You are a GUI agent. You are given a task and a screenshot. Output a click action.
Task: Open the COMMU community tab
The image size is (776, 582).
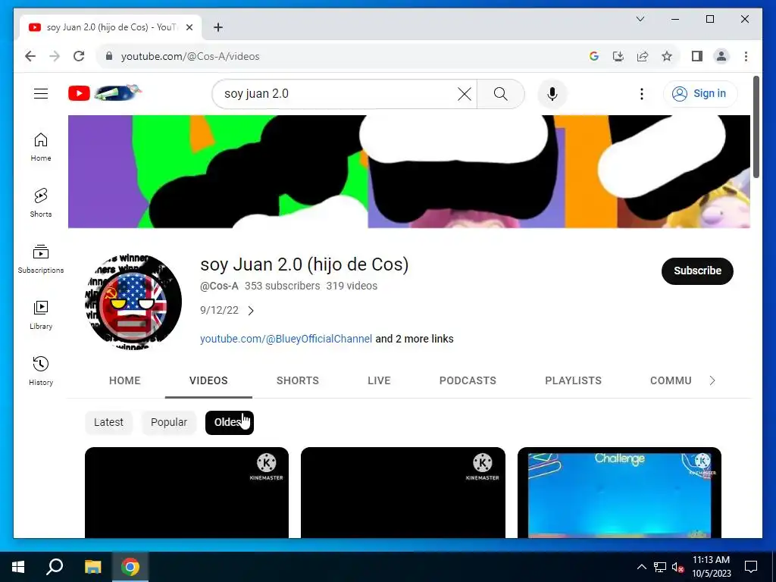tap(671, 380)
